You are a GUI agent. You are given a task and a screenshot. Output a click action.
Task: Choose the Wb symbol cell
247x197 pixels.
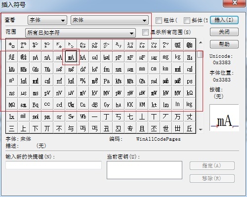click(x=83, y=117)
